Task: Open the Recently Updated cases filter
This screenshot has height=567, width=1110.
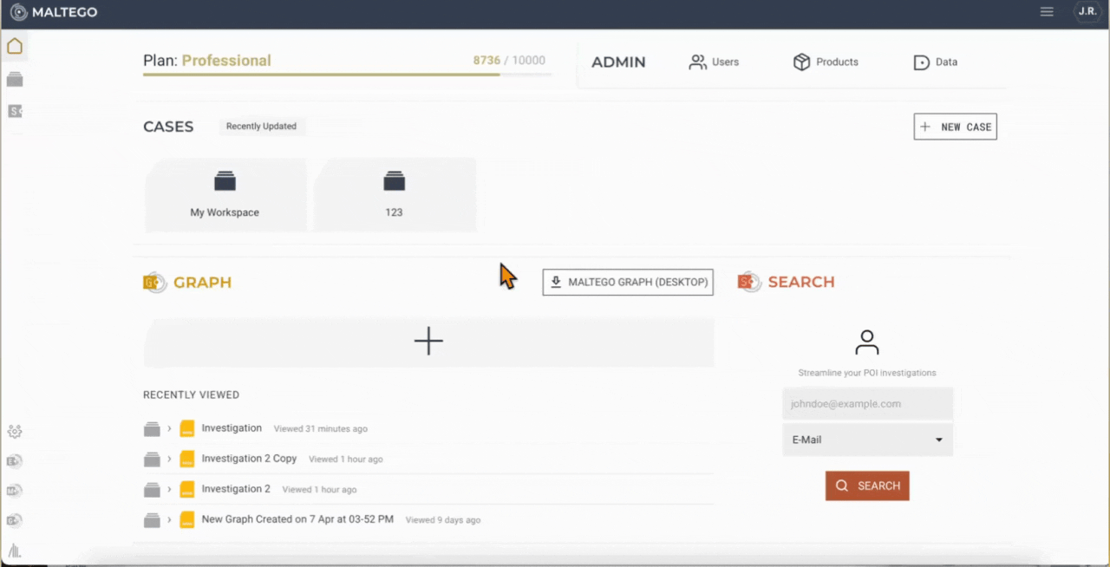Action: [x=261, y=127]
